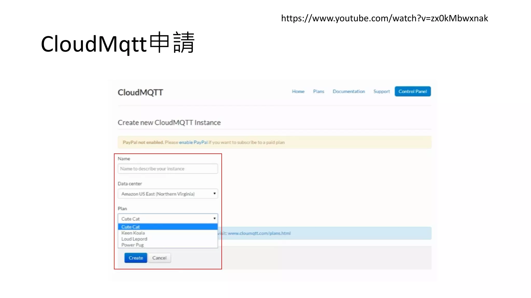Open the Home navigation link

298,91
